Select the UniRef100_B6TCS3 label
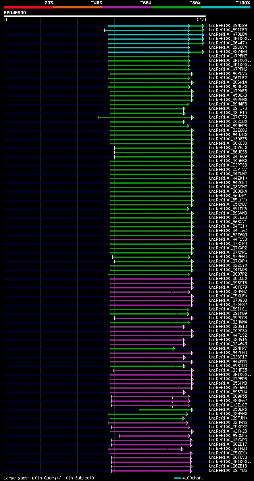 point(228,458)
